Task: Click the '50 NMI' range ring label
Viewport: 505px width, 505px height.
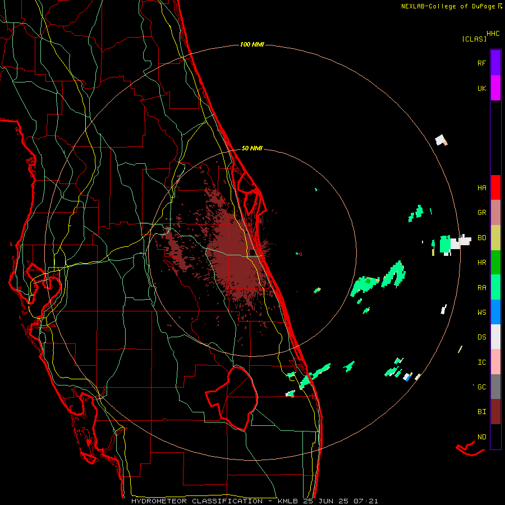Action: pos(252,149)
